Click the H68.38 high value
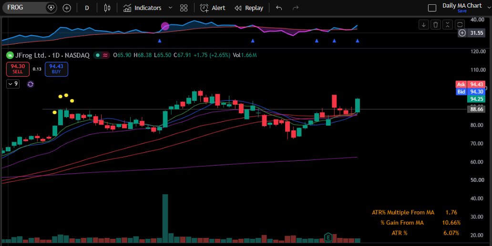 click(143, 55)
